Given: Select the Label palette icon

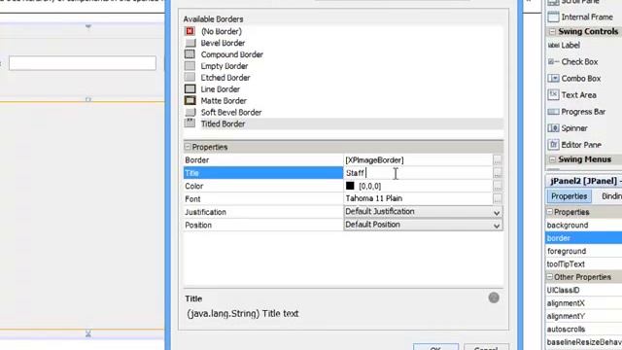Looking at the screenshot, I should pos(553,46).
